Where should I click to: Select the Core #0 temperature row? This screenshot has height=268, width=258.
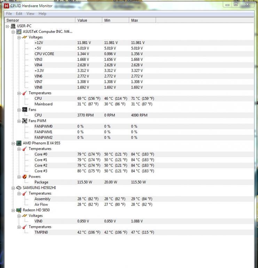pos(144,154)
